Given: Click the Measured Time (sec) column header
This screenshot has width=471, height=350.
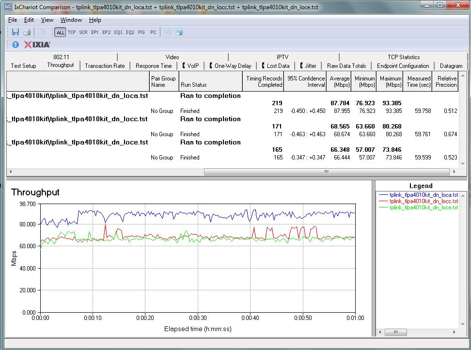Looking at the screenshot, I should [418, 81].
